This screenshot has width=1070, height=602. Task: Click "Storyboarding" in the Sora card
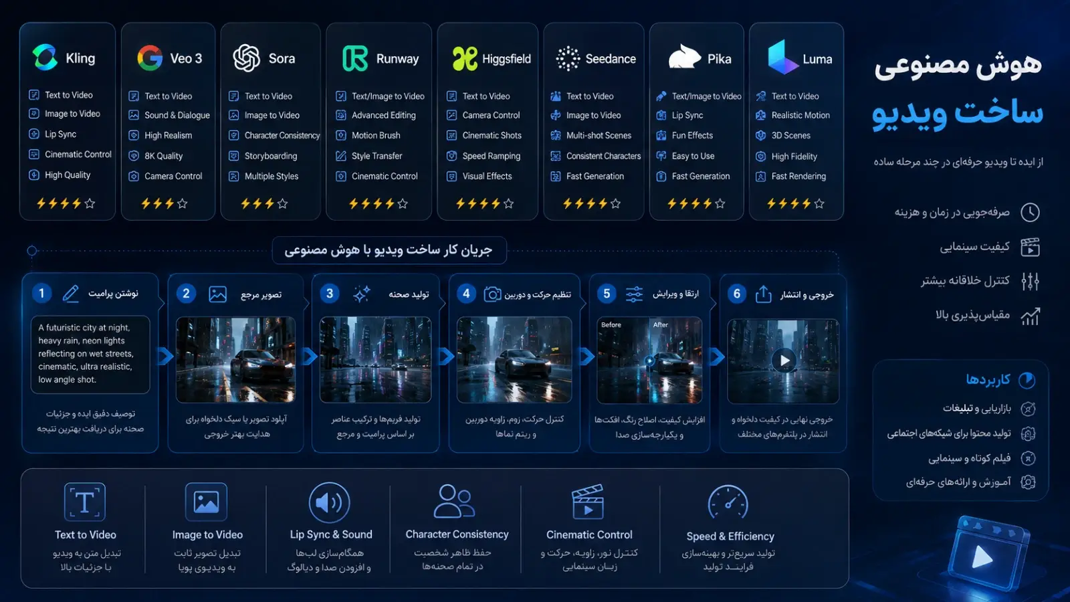pos(271,156)
